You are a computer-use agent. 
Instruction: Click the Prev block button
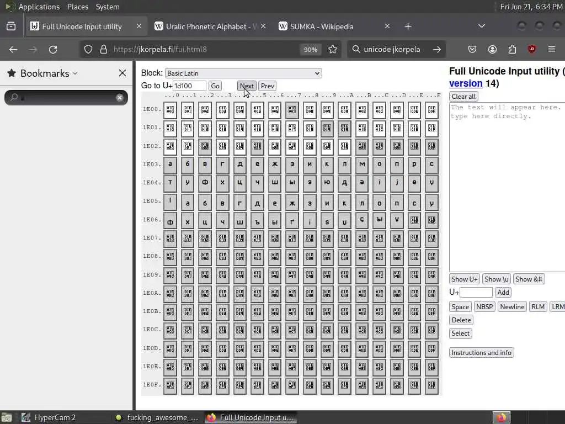point(268,86)
